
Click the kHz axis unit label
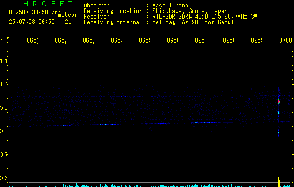click(4, 38)
